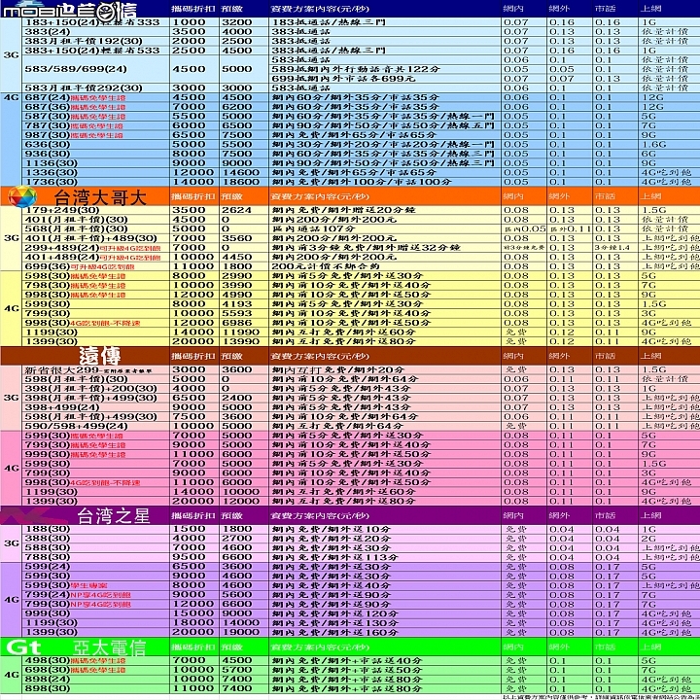This screenshot has height=700, width=700.
Task: Click the Taiwan Star logo mark
Action: tap(31, 516)
